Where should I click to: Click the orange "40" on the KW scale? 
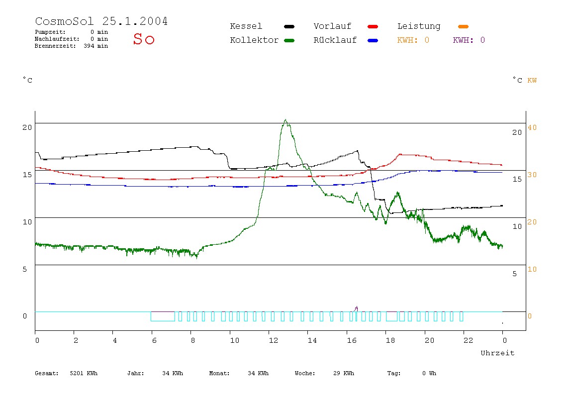[x=532, y=127]
